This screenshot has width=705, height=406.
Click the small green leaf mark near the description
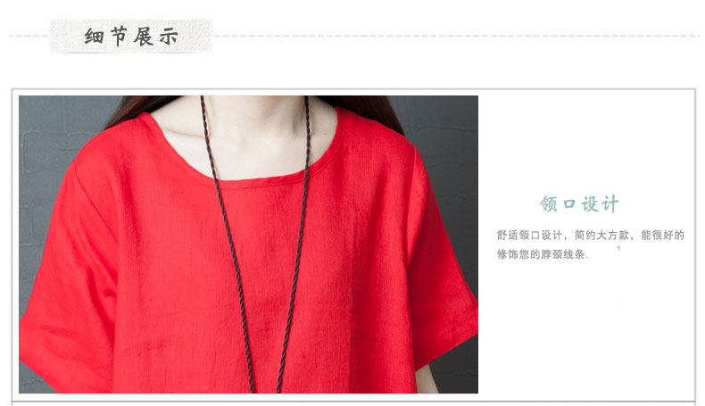tap(618, 247)
